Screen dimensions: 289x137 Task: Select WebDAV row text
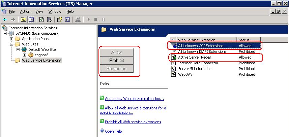(185, 74)
